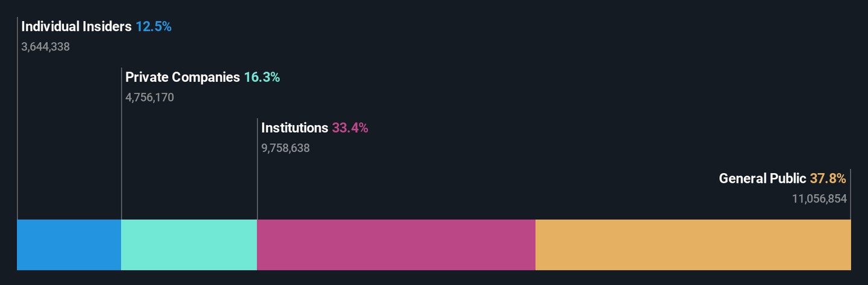Click the 37.8% percentage value

click(828, 178)
